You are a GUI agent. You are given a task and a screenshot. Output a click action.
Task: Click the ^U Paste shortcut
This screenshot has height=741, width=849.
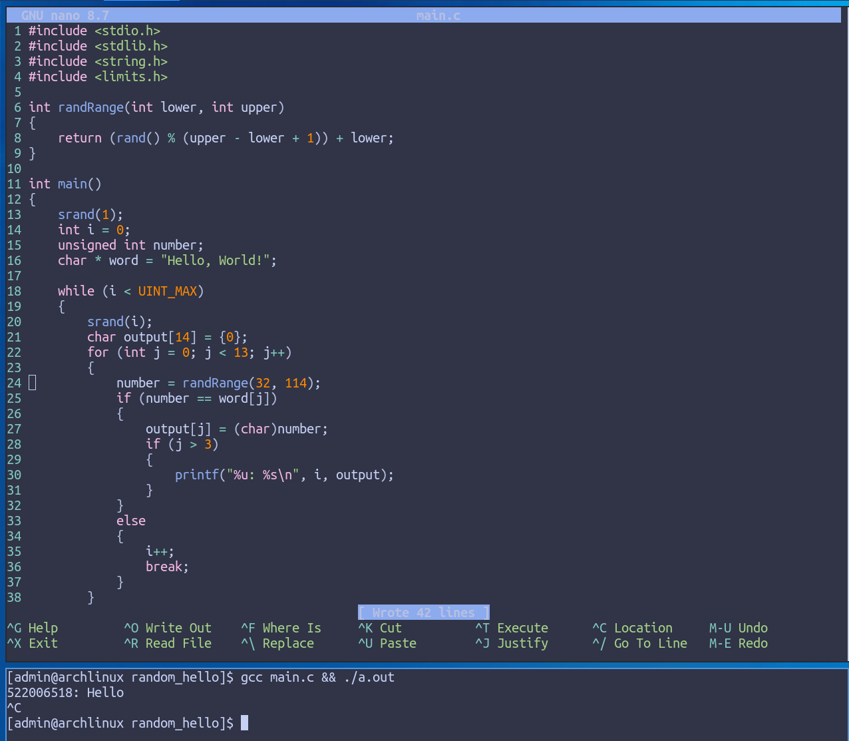pos(387,643)
